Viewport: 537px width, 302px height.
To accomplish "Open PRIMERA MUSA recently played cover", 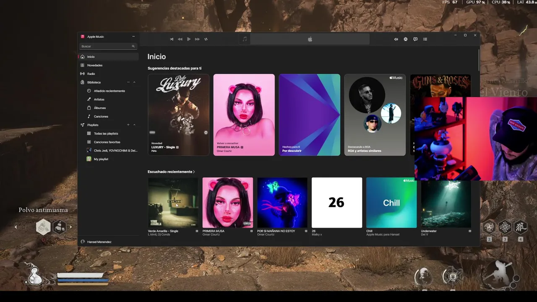I will (x=227, y=203).
